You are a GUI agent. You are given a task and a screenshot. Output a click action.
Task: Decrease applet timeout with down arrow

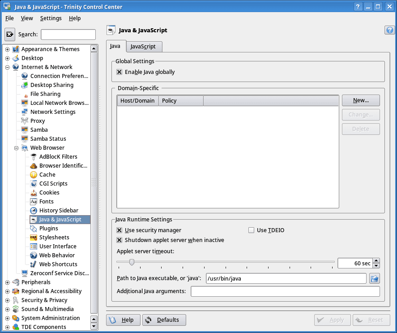pos(376,266)
